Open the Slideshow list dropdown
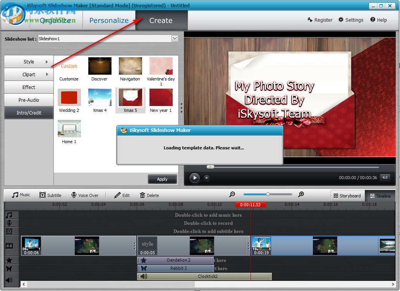 (175, 38)
